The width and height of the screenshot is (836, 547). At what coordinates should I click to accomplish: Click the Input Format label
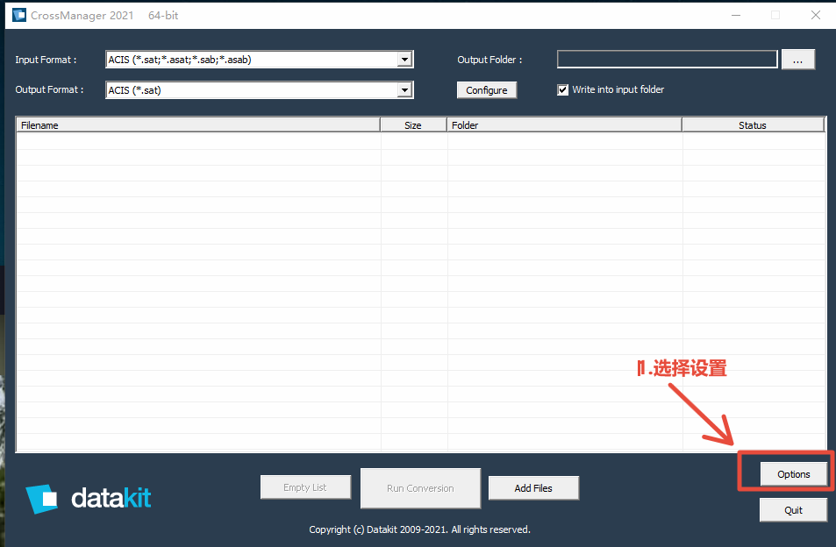pos(46,60)
